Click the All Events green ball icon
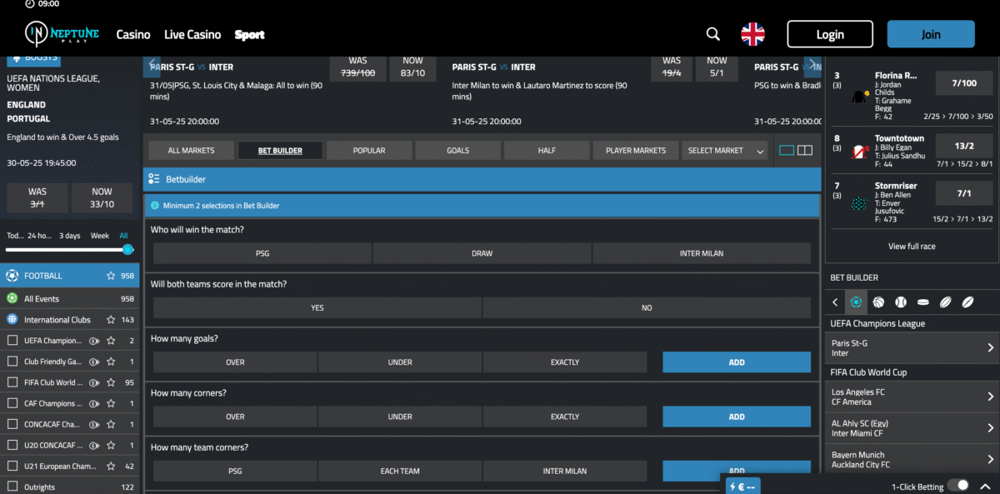Image resolution: width=1000 pixels, height=494 pixels. tap(12, 298)
